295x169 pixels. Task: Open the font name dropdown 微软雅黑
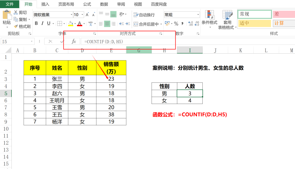pos(72,15)
